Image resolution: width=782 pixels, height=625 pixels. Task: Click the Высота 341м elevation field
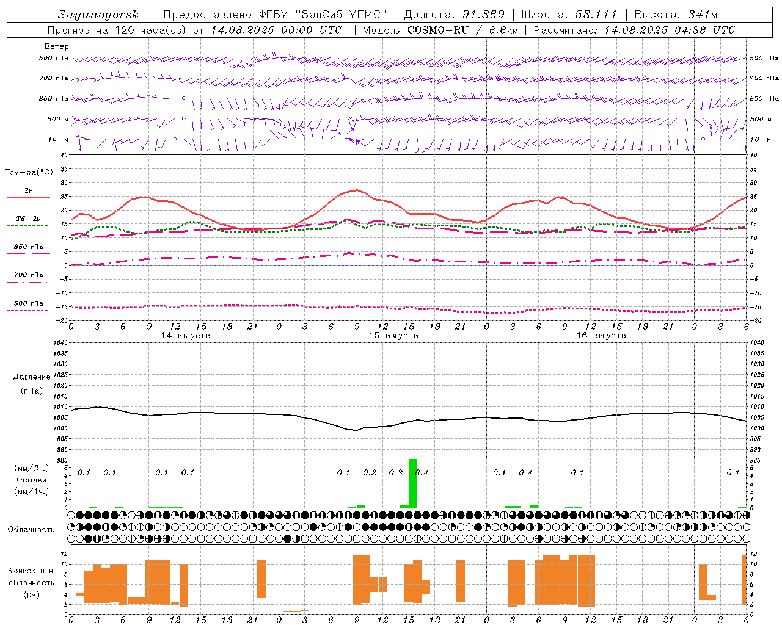coord(676,15)
